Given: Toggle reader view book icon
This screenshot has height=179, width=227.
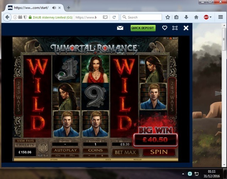Looking at the screenshot, I should pos(105,17).
